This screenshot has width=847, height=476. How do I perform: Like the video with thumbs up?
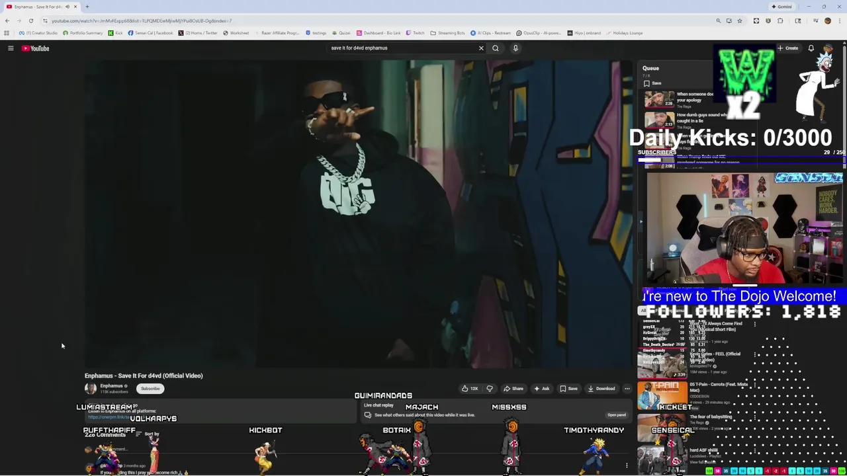point(470,389)
